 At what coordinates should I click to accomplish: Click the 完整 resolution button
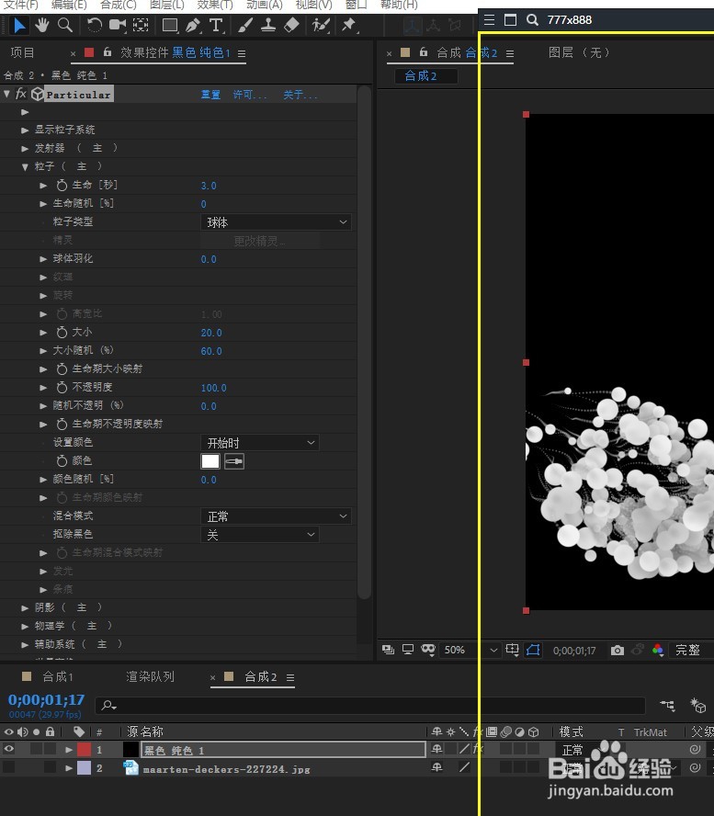click(x=688, y=650)
